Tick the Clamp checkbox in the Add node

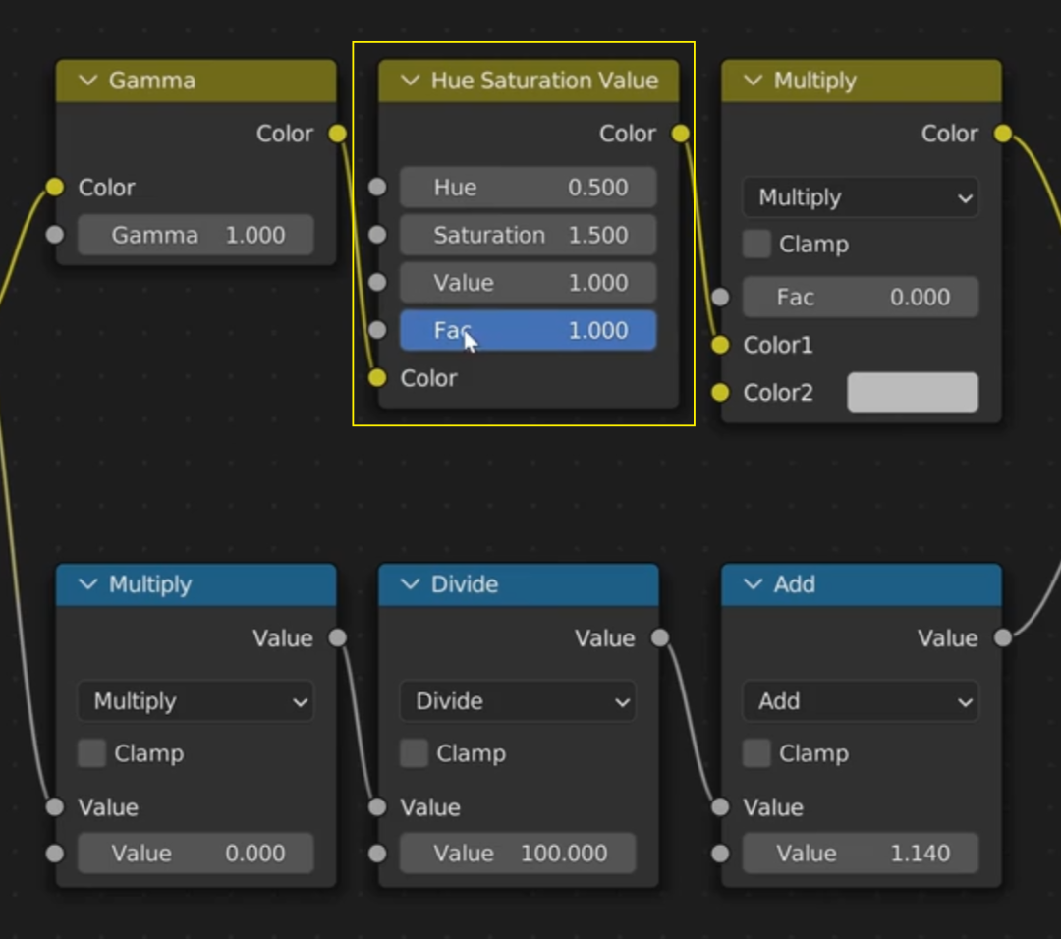[x=756, y=753]
